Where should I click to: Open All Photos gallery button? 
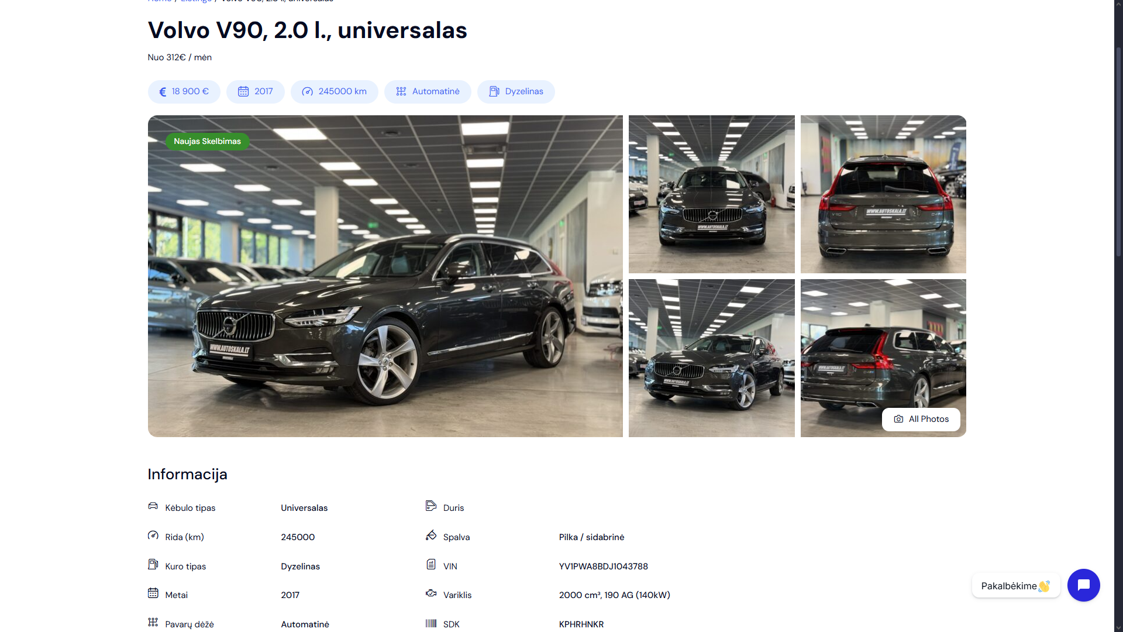[x=921, y=420]
